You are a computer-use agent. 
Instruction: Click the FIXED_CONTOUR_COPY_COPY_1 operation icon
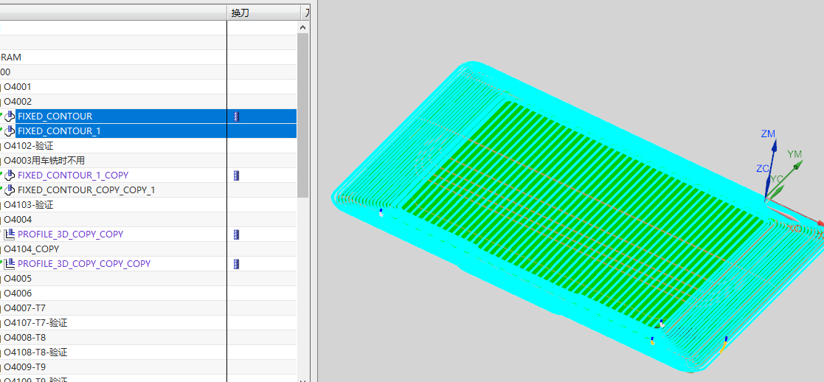tap(10, 190)
